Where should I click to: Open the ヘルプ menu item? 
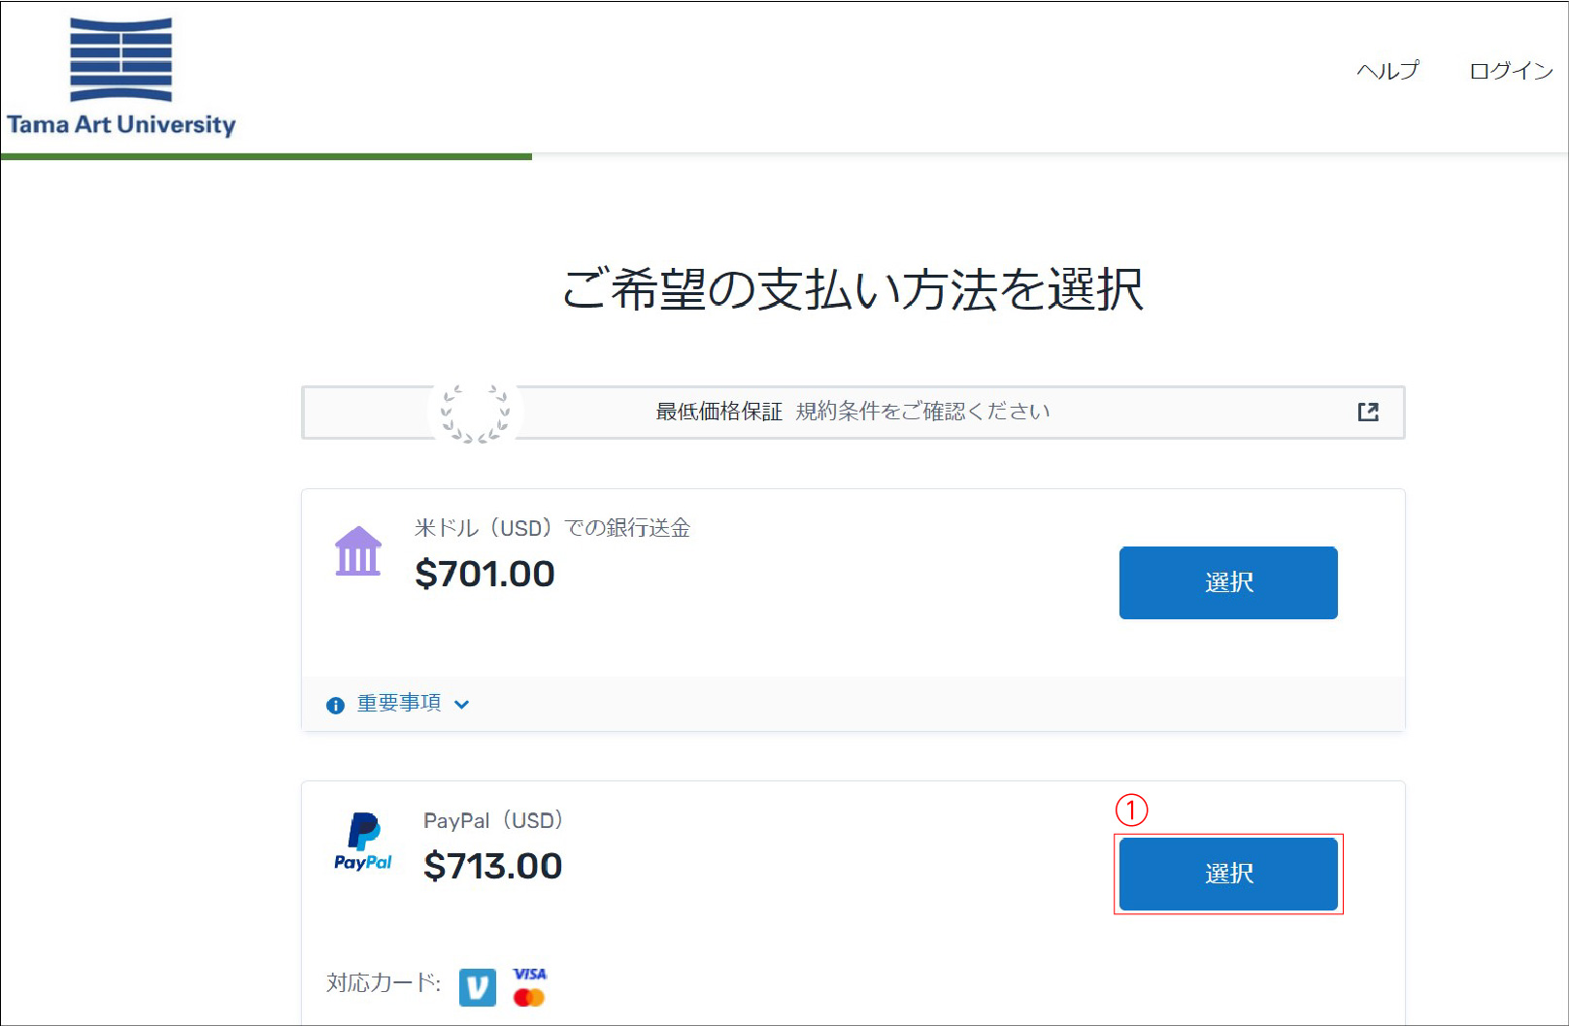click(x=1387, y=71)
